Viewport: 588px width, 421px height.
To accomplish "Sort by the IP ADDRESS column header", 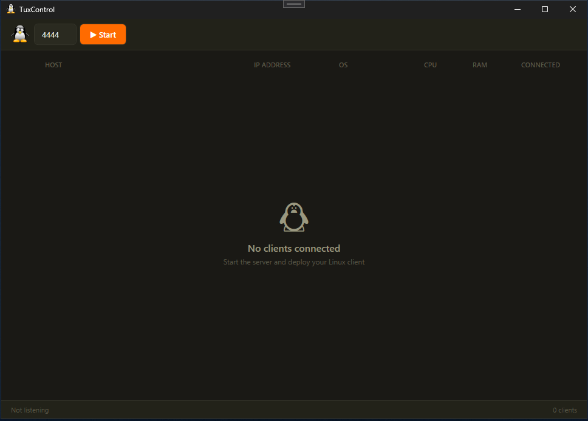I will click(272, 65).
